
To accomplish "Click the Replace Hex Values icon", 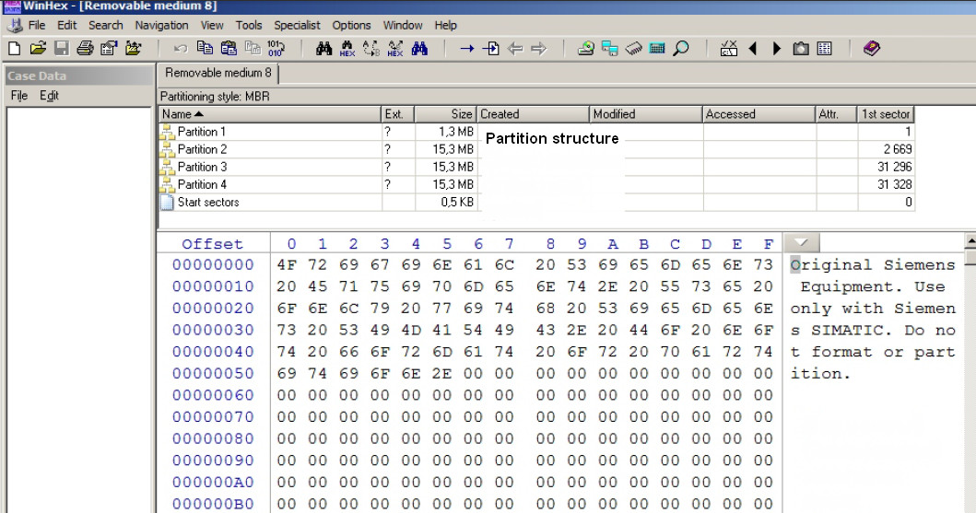I will point(395,49).
